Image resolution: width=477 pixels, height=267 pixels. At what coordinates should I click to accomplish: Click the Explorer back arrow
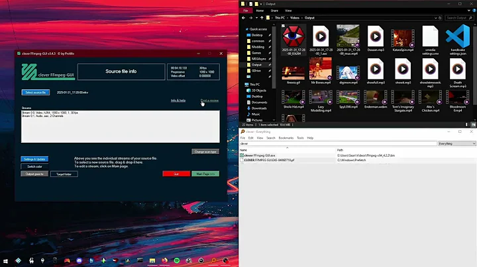point(243,18)
